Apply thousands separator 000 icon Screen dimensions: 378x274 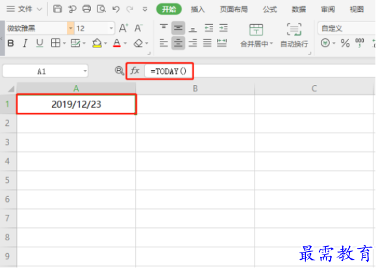(360, 43)
